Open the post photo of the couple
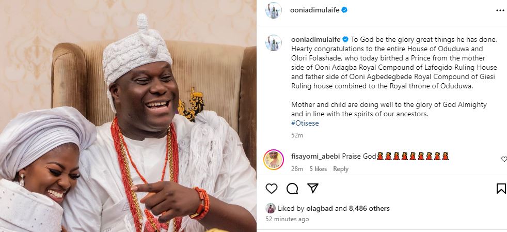 (x=128, y=116)
